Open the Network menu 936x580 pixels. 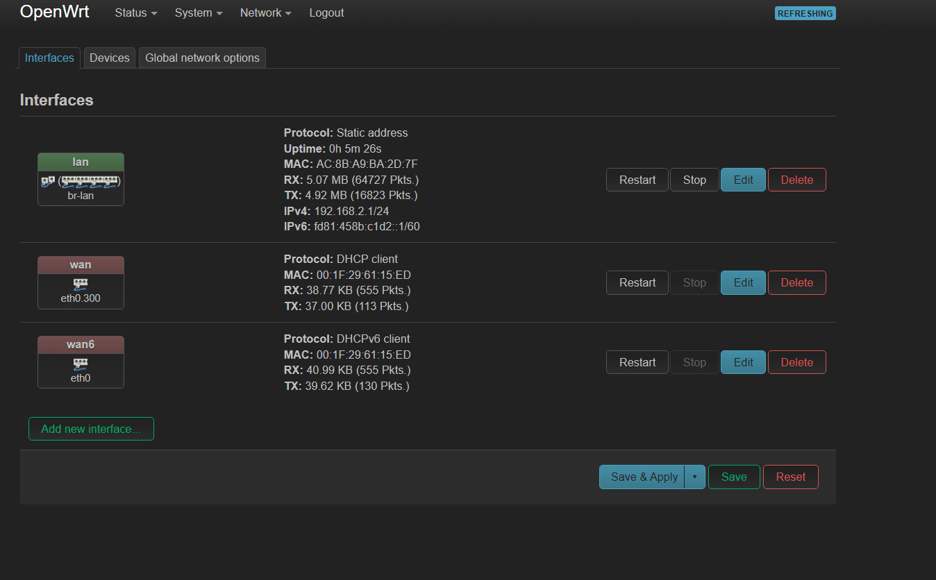264,12
